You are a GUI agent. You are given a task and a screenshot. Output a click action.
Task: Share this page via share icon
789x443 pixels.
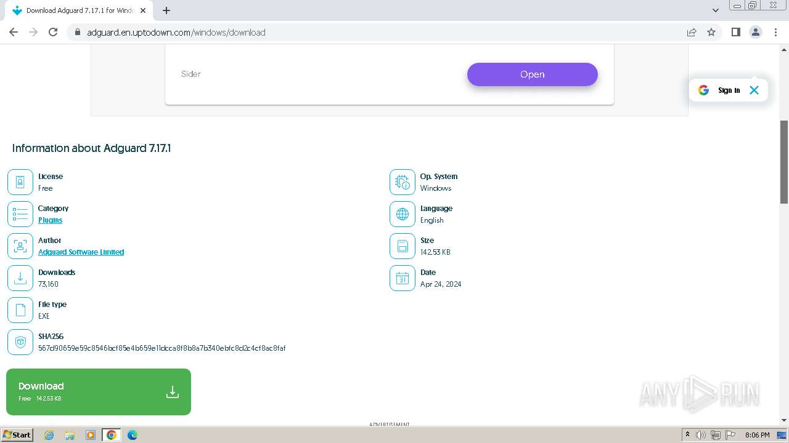click(x=692, y=32)
